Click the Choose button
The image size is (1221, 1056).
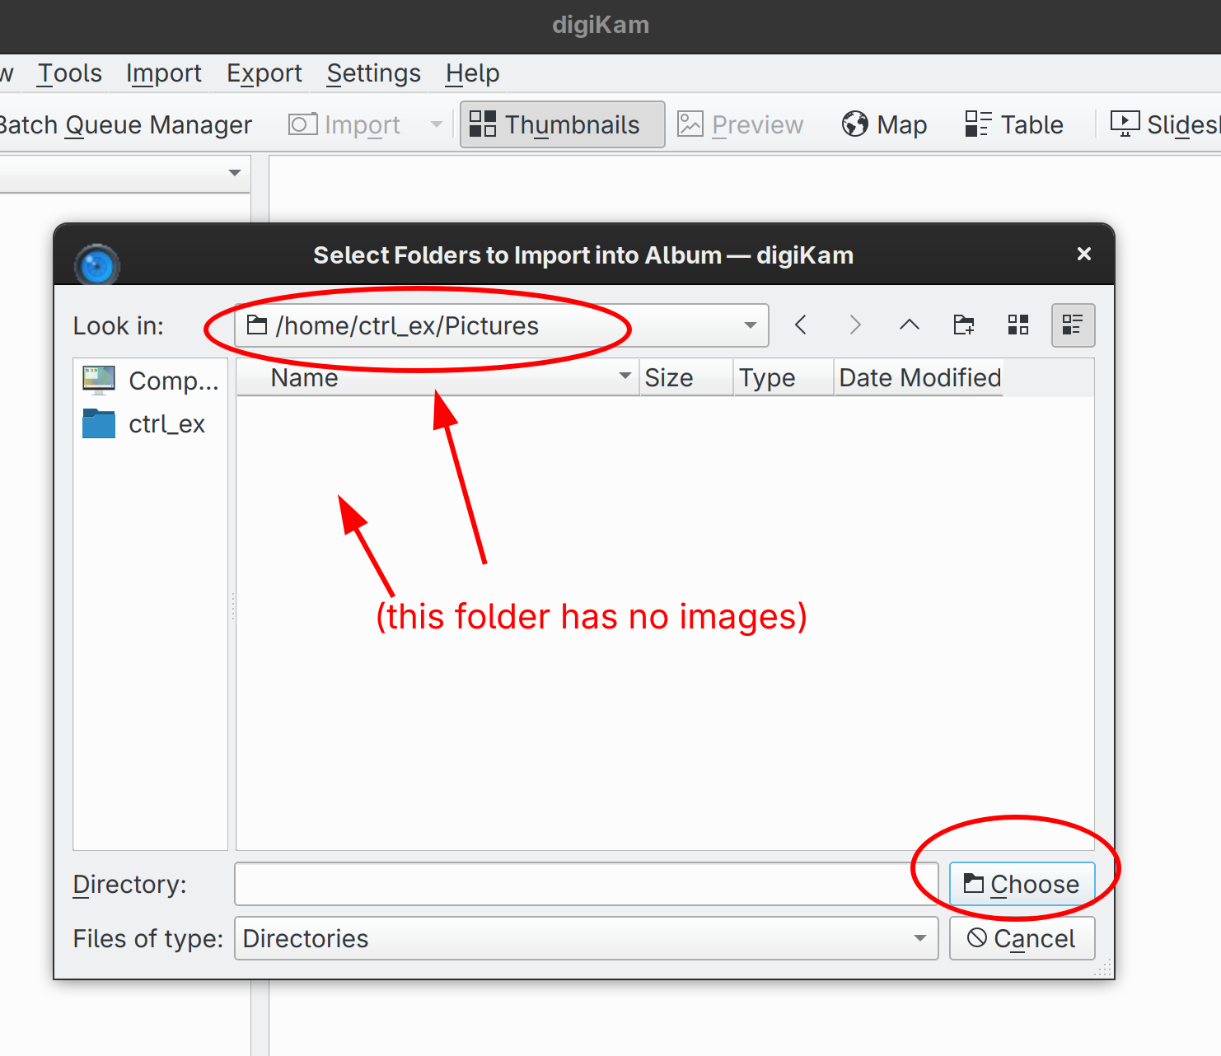tap(1022, 884)
